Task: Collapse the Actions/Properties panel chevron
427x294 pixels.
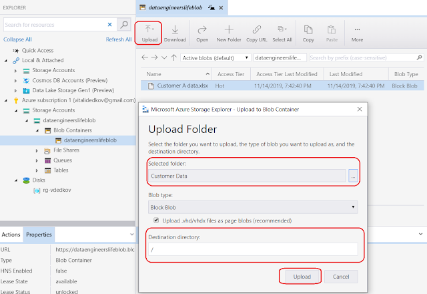Action: 132,235
